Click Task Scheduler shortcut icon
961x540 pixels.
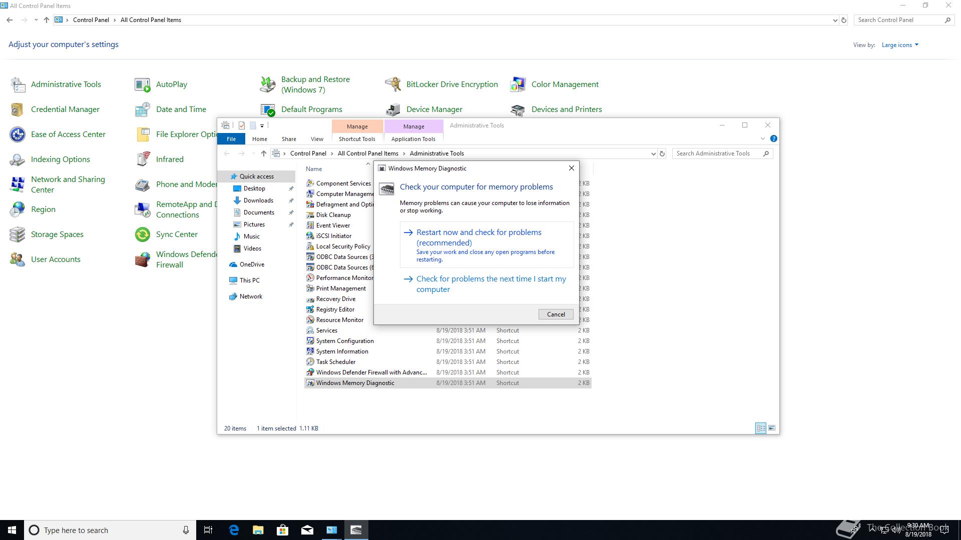coord(310,362)
